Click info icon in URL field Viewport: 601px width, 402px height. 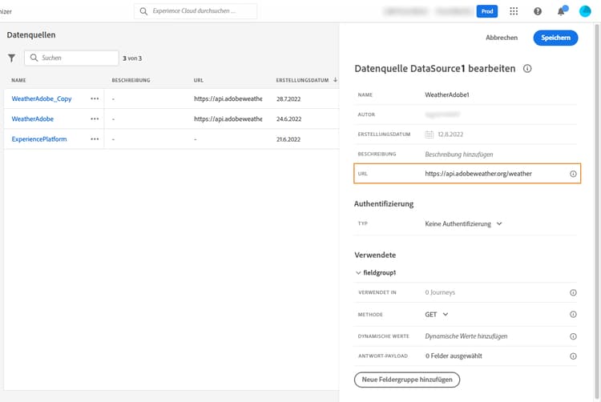(573, 173)
